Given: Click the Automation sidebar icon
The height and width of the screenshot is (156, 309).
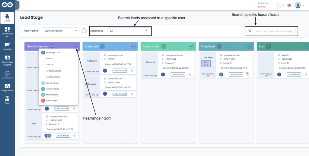Looking at the screenshot, I should 7,74.
